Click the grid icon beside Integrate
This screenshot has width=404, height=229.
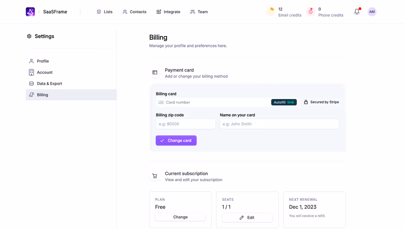[159, 12]
